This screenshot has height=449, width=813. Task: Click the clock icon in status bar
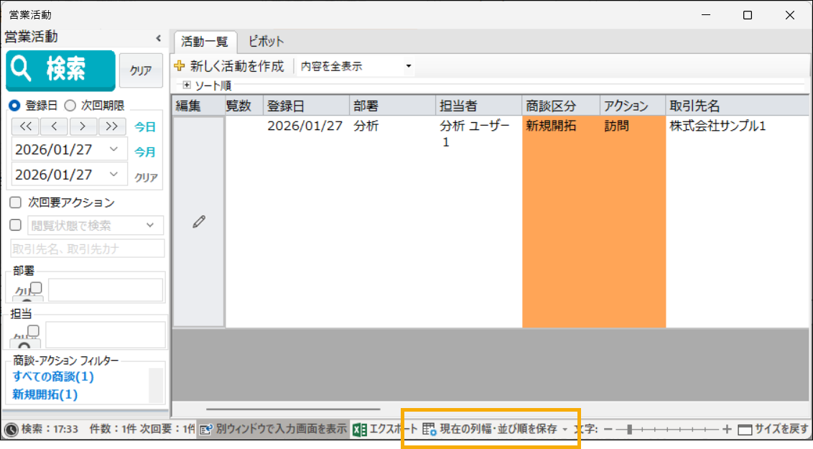pos(11,430)
